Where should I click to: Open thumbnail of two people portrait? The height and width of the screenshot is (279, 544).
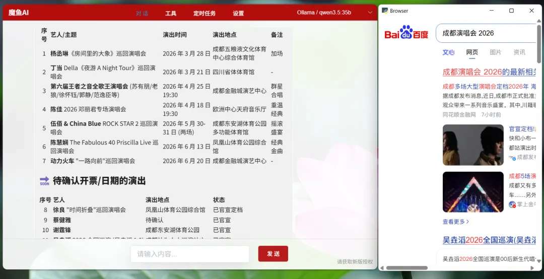click(473, 145)
